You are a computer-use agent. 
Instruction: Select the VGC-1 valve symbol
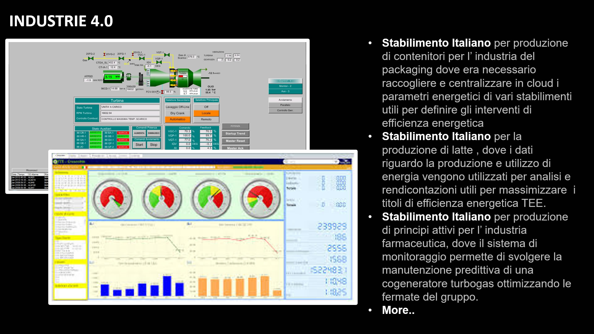click(142, 58)
